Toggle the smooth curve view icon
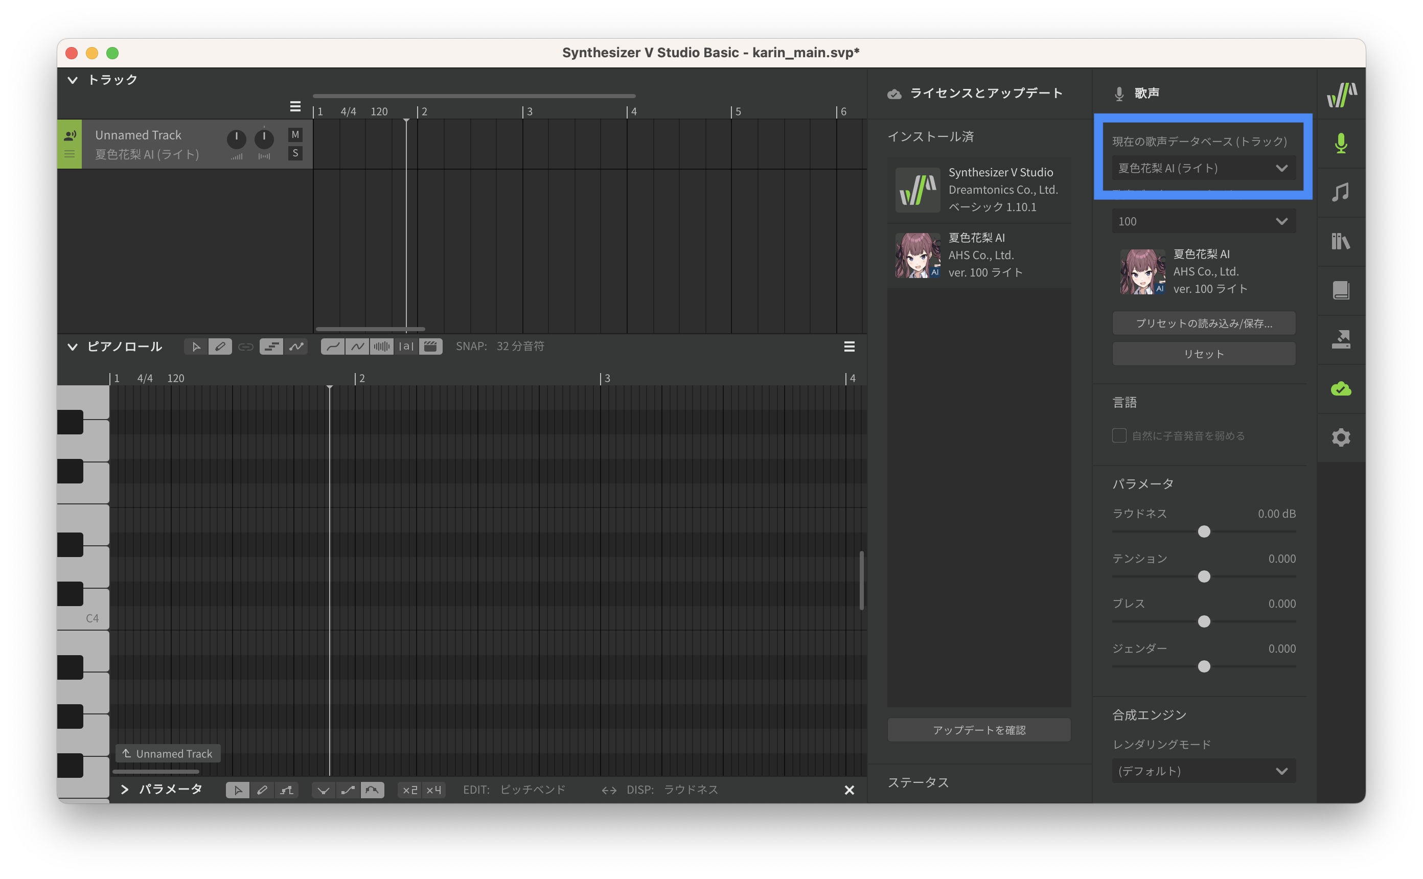Image resolution: width=1423 pixels, height=879 pixels. [x=333, y=347]
